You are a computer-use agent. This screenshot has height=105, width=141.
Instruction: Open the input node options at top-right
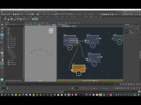click(x=75, y=37)
